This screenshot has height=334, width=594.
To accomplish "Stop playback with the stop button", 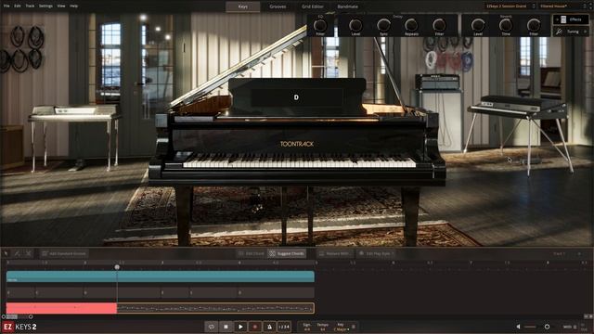I will 226,327.
